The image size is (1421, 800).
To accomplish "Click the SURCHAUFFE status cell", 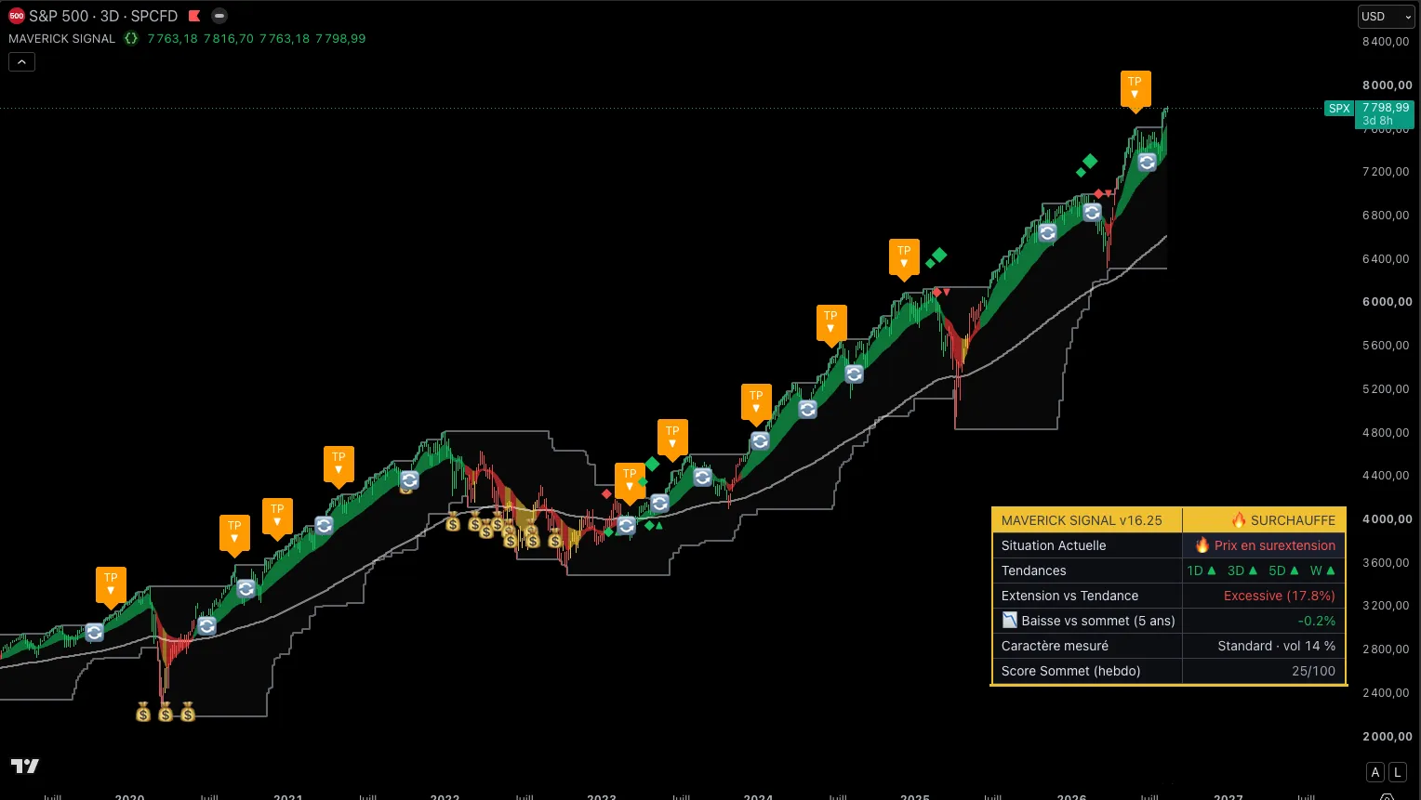I will (x=1264, y=520).
